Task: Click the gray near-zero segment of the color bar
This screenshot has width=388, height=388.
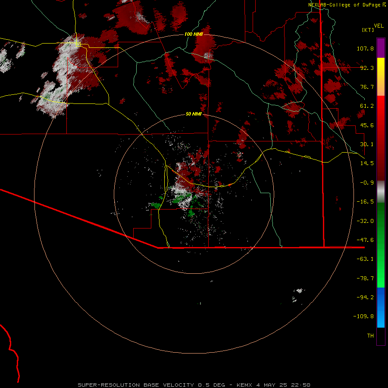Action: pyautogui.click(x=381, y=192)
